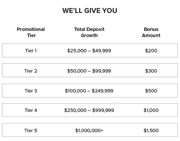
Task: Select the $1,000,000+ deposit value
Action: [x=89, y=131]
